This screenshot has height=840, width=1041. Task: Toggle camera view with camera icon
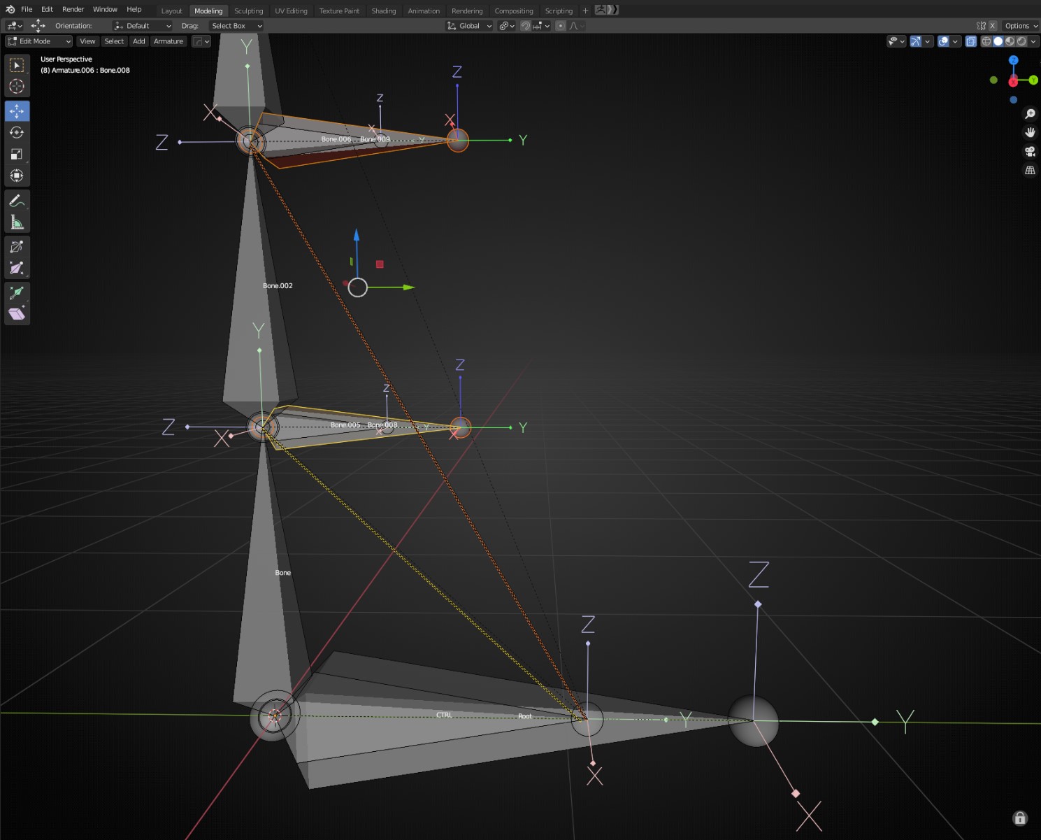[x=1030, y=152]
